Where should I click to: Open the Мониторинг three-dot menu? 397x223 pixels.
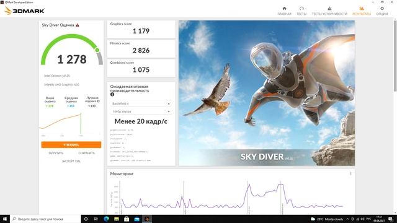click(x=350, y=173)
